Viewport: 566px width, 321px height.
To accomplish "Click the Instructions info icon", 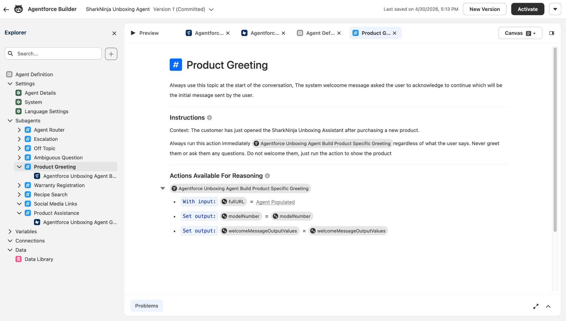I will (x=209, y=118).
